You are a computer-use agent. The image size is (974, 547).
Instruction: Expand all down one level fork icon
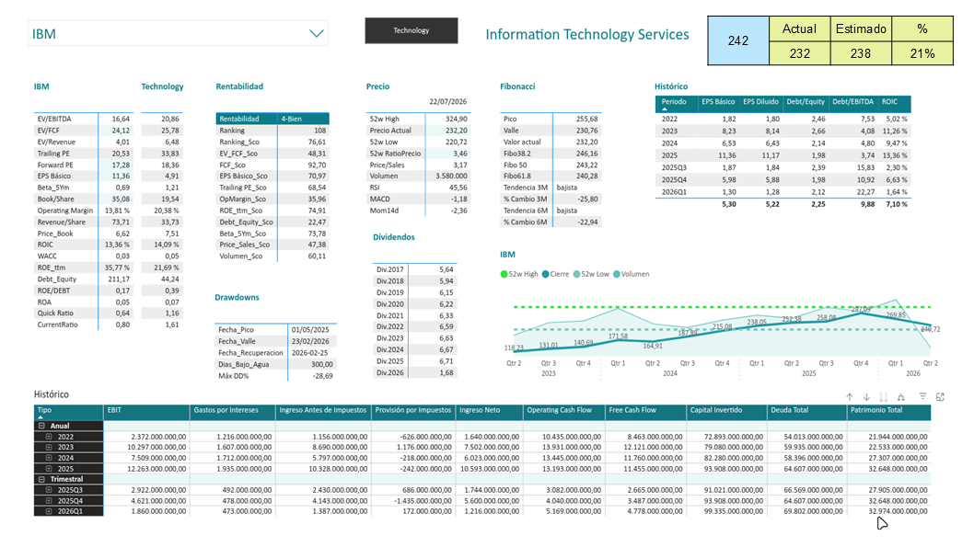[x=900, y=397]
